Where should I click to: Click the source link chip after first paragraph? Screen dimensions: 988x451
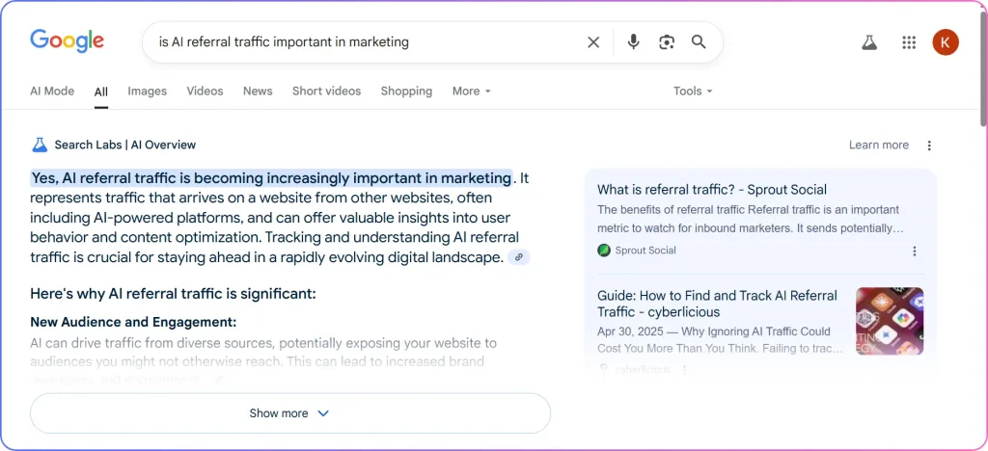518,257
